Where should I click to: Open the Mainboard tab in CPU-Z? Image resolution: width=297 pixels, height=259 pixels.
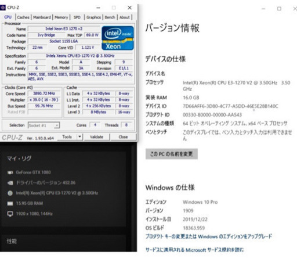pyautogui.click(x=42, y=17)
